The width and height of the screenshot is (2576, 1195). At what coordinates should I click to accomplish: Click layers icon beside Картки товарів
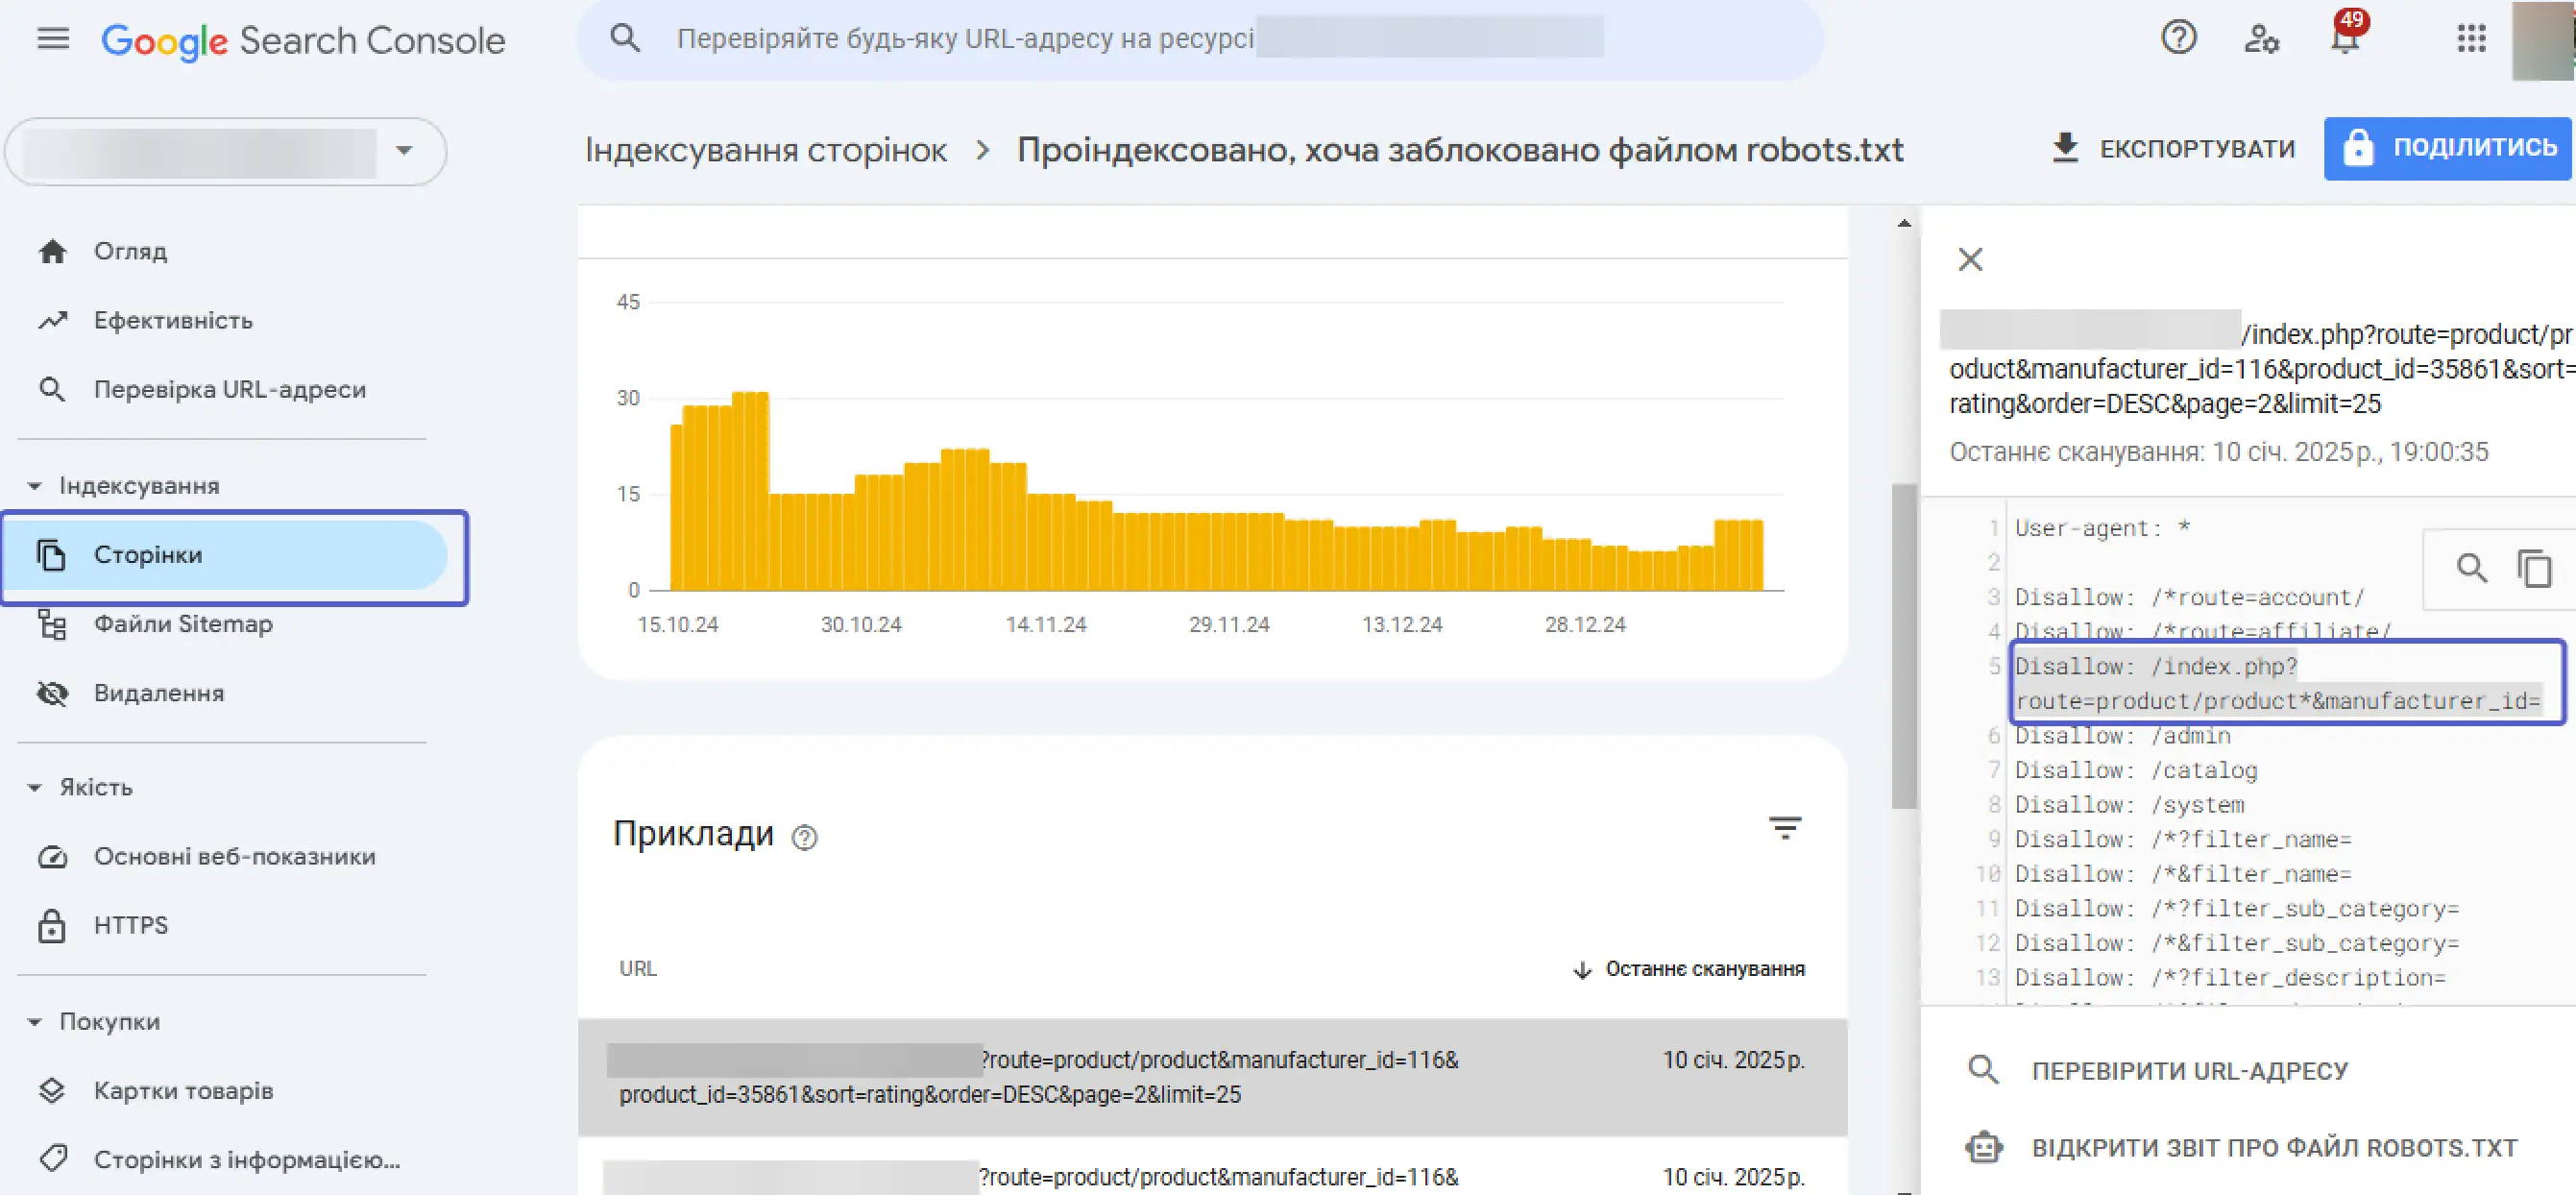pos(52,1090)
